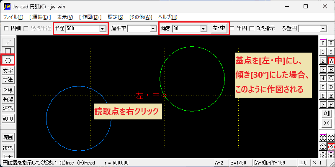Select layer 7 in the layer bar
The image size is (335, 167).
pos(323,104)
